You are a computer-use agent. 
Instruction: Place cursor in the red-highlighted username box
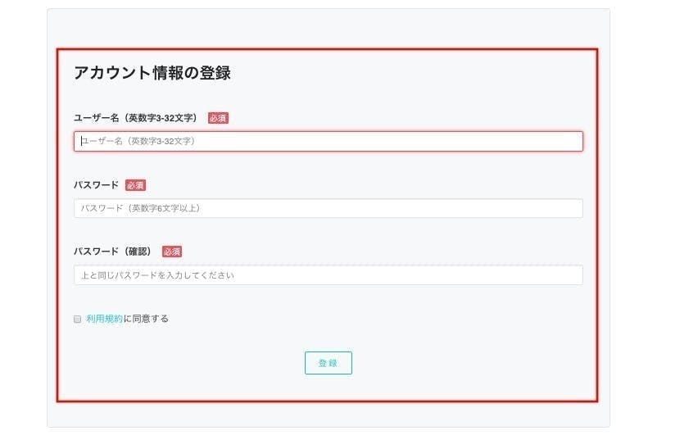tap(328, 141)
